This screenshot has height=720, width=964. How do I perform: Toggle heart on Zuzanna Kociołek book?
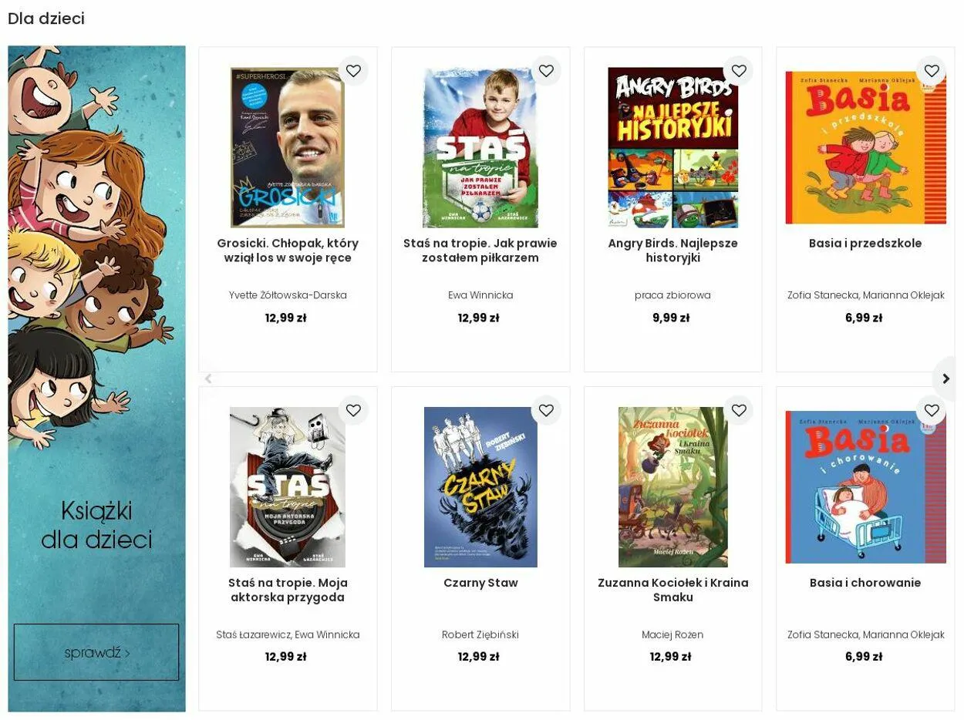point(739,410)
